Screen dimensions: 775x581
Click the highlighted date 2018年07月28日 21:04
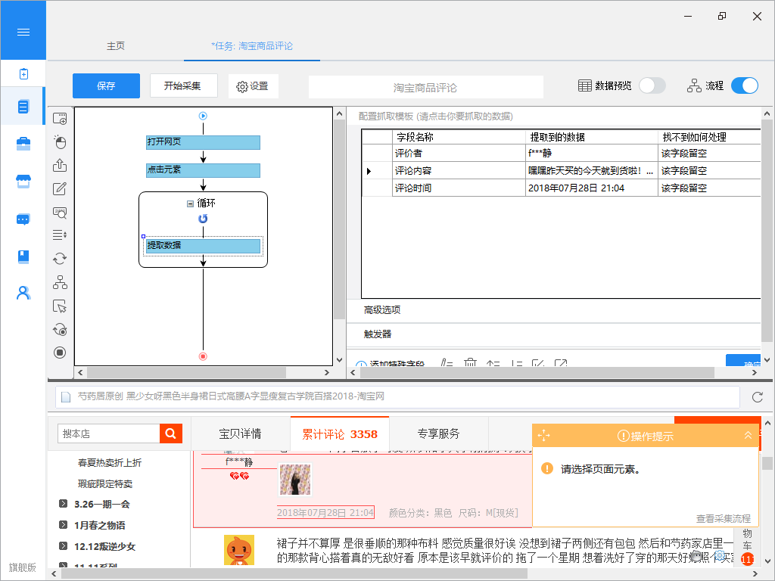tap(325, 512)
